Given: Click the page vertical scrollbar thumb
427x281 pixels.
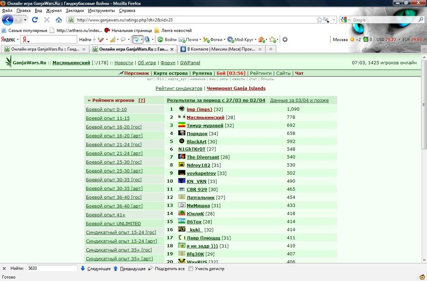Looking at the screenshot, I should click(x=424, y=104).
